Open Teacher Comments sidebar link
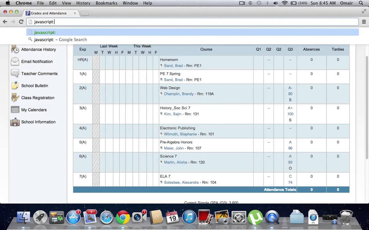This screenshot has height=230, width=369. coord(39,74)
